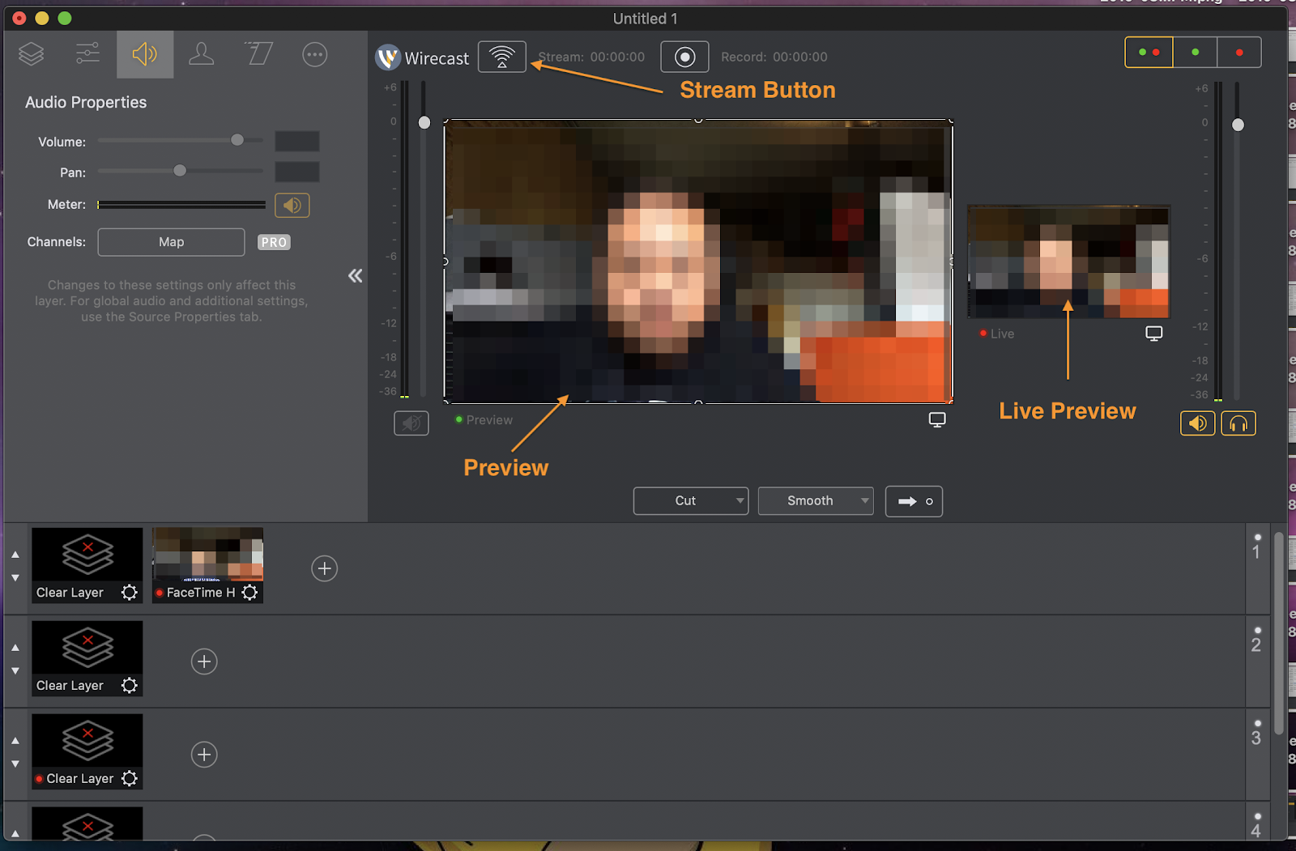Open the chroma key person tab
This screenshot has width=1296, height=851.
click(201, 54)
